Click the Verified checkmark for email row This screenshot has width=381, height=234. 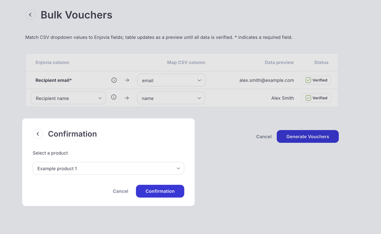[308, 80]
